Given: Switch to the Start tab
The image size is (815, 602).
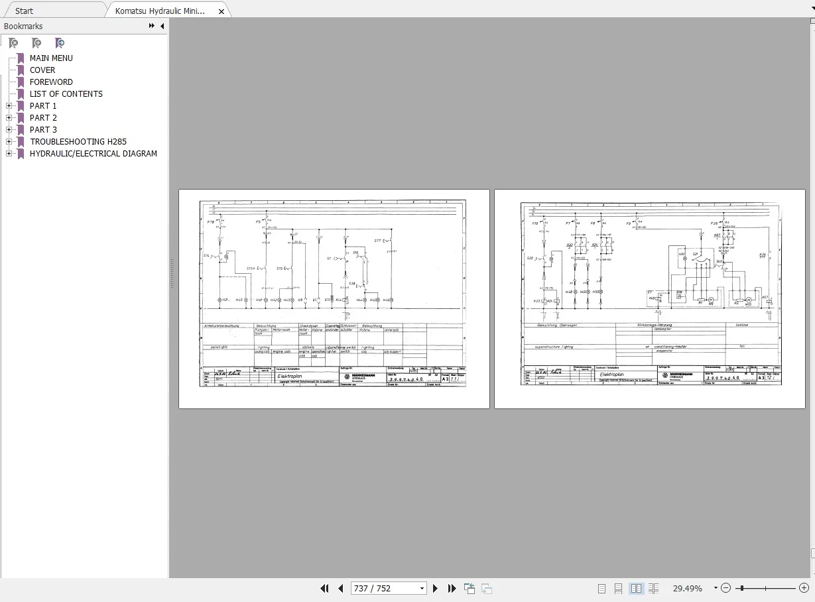Looking at the screenshot, I should [25, 11].
